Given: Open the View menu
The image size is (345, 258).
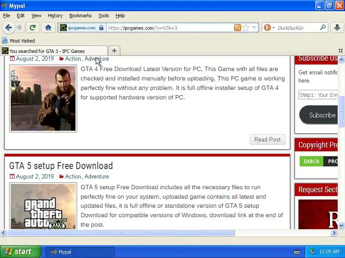Looking at the screenshot, I should [36, 15].
